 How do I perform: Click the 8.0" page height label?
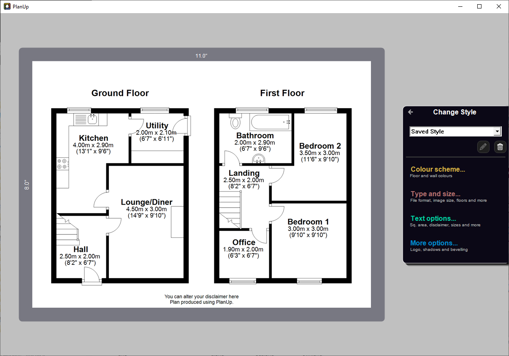[26, 185]
